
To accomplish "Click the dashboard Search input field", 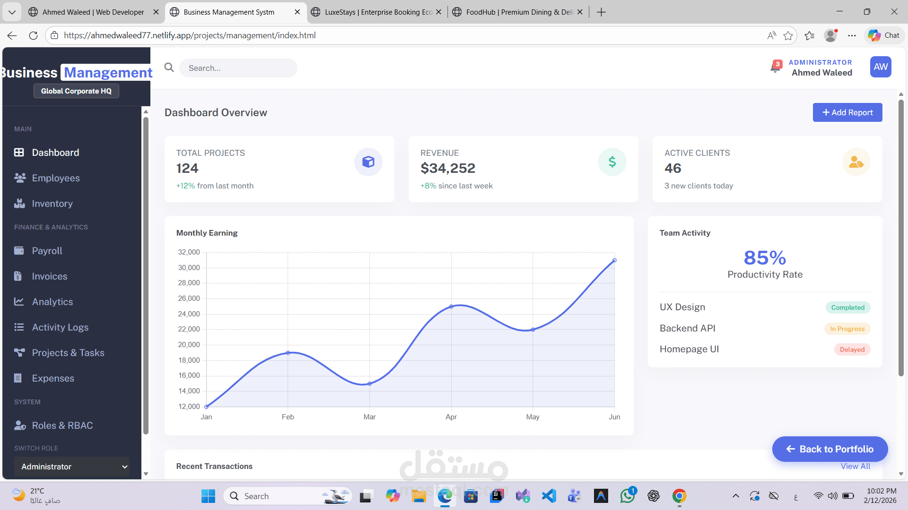I will [238, 68].
